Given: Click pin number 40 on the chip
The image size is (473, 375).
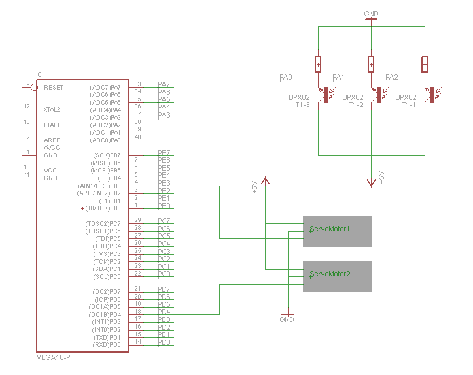Looking at the screenshot, I should (138, 137).
